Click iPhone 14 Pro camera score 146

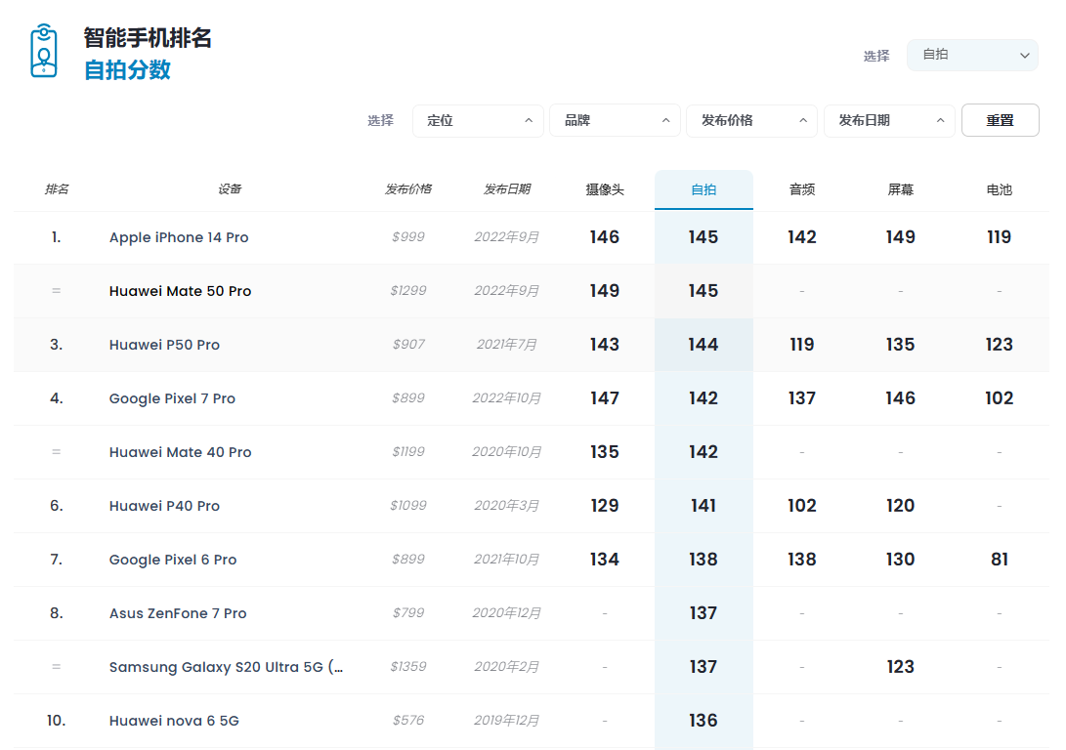[605, 237]
